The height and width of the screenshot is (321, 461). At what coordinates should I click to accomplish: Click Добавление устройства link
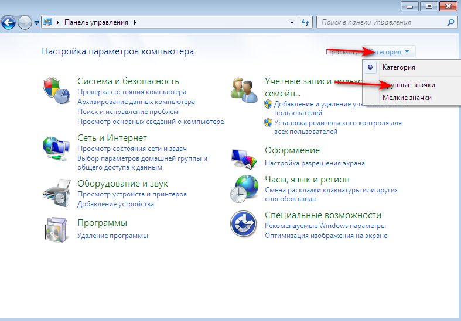115,204
